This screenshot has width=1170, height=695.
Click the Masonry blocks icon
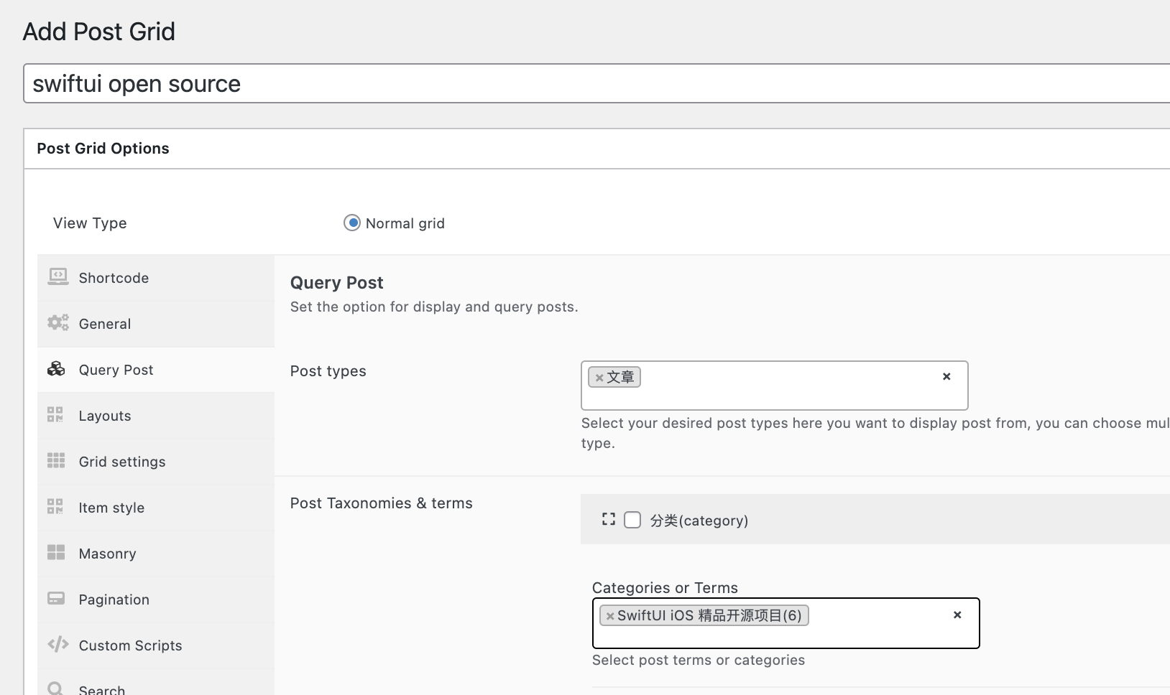(x=56, y=552)
